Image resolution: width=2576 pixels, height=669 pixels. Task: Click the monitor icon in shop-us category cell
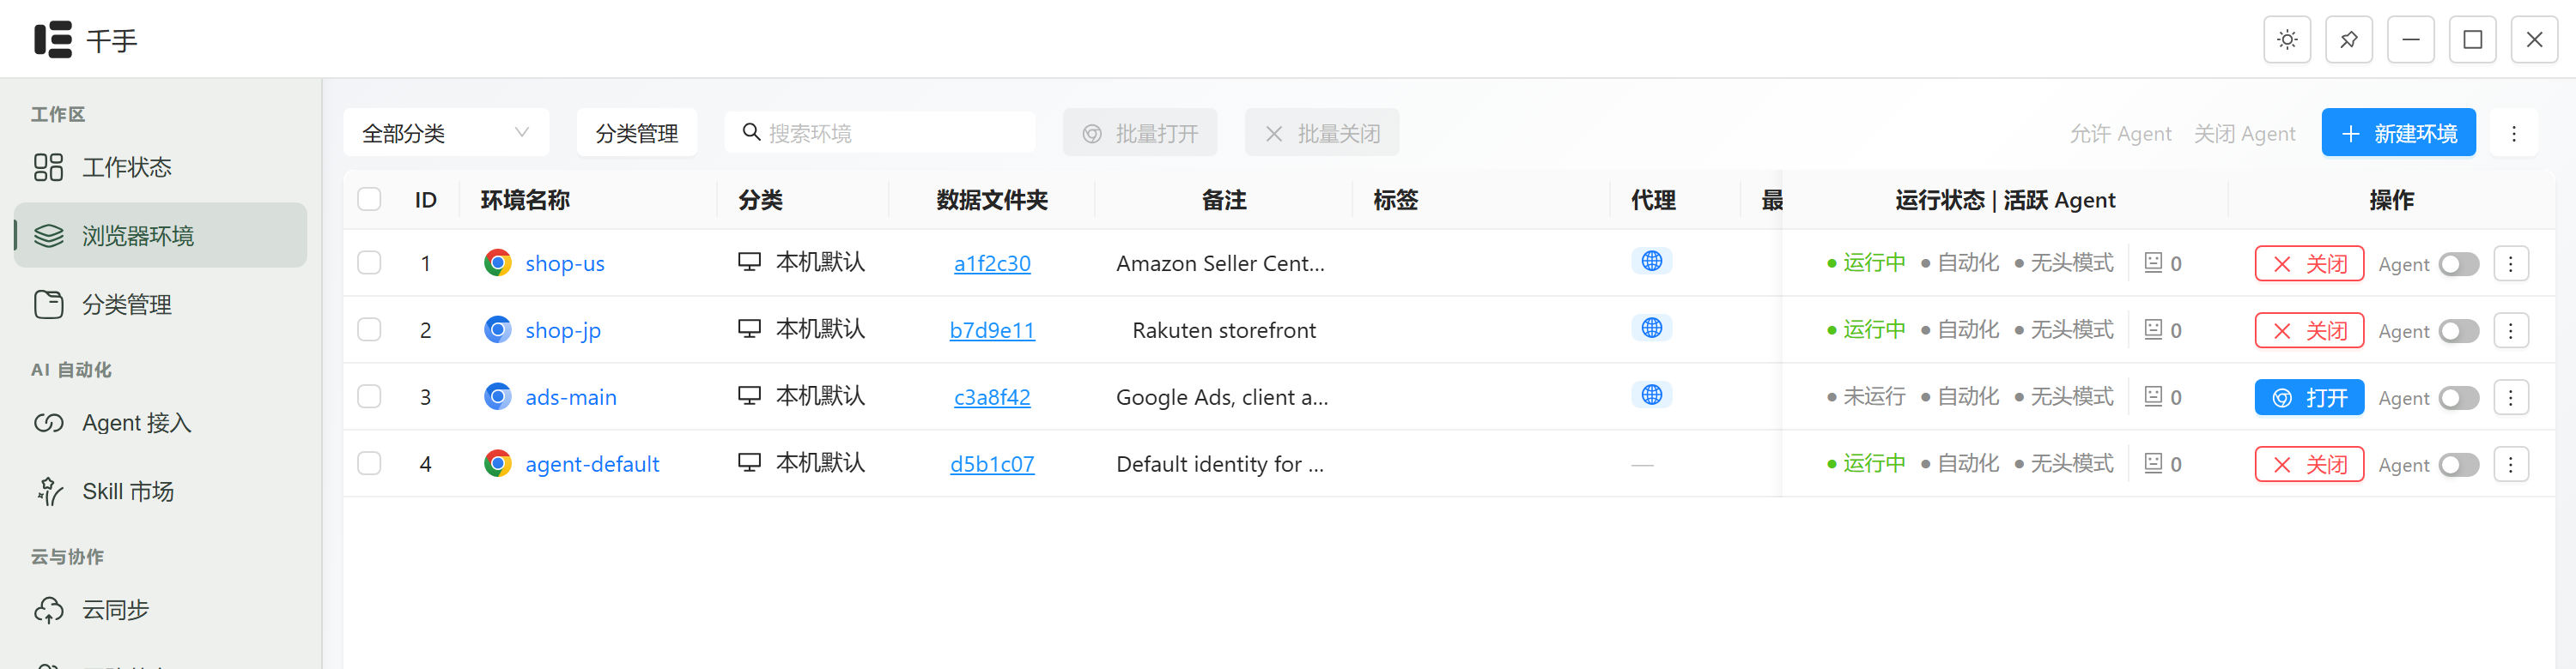749,262
